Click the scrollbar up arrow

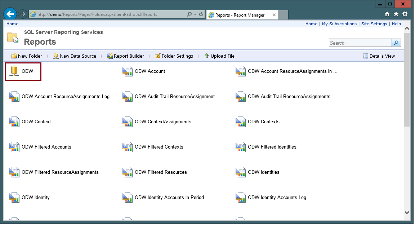[407, 28]
